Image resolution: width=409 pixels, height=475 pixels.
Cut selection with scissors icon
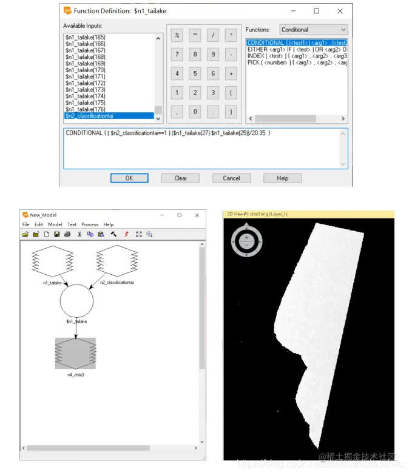pyautogui.click(x=79, y=234)
